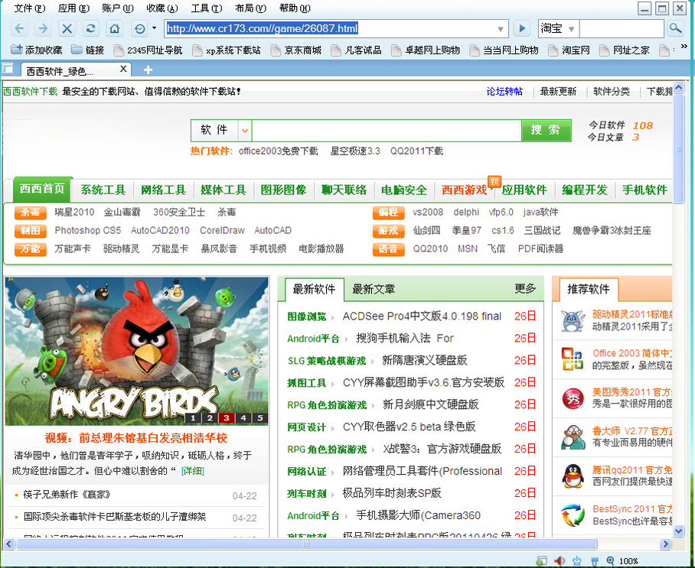Open address bar URL dropdown arrow
Viewport: 695px width, 568px height.
[x=501, y=29]
